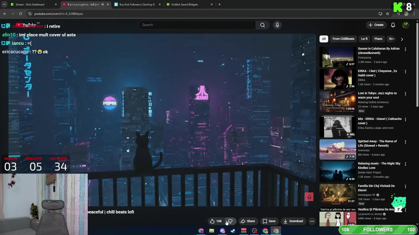This screenshot has width=419, height=235.
Task: Click the Share button
Action: [x=248, y=221]
